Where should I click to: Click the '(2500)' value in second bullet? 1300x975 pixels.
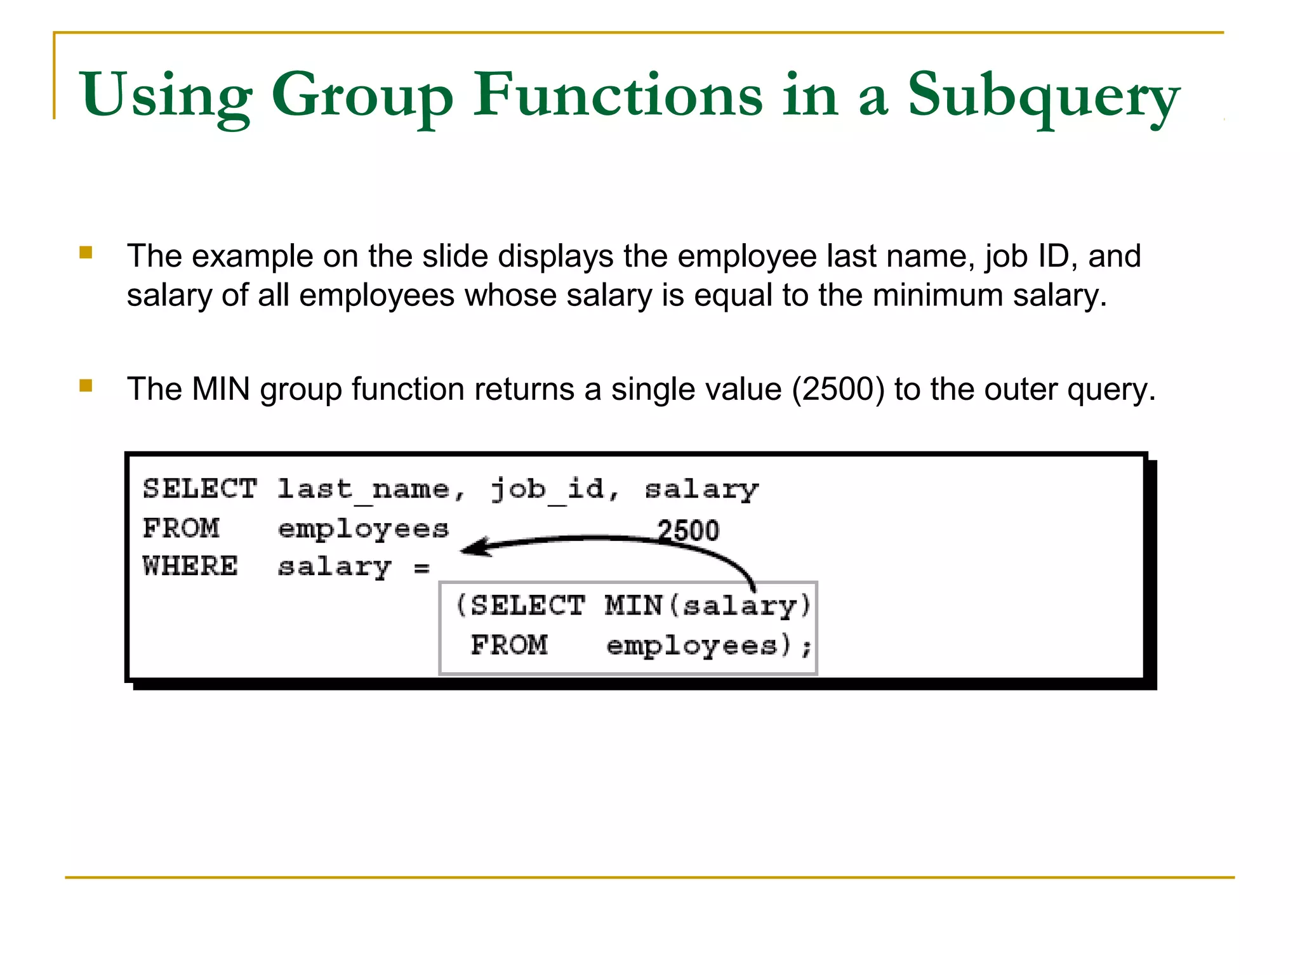click(838, 389)
